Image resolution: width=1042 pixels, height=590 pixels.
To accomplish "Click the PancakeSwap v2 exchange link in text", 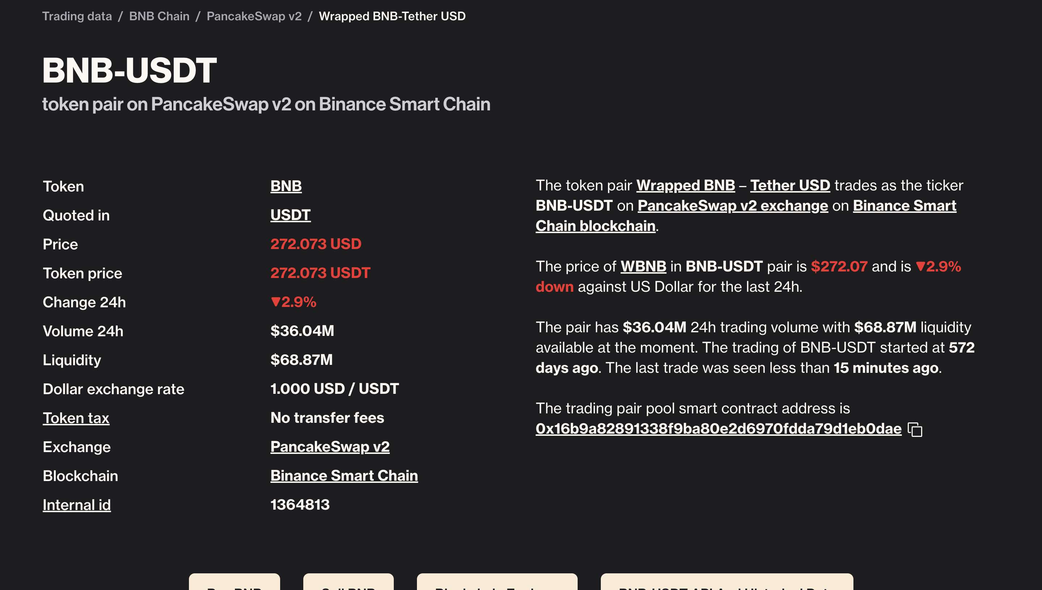I will pyautogui.click(x=733, y=206).
